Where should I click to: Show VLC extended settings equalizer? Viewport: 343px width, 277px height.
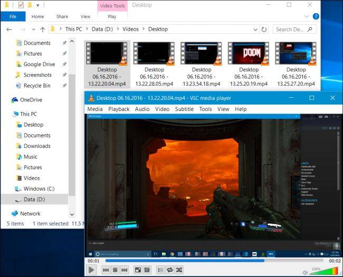[147, 270]
